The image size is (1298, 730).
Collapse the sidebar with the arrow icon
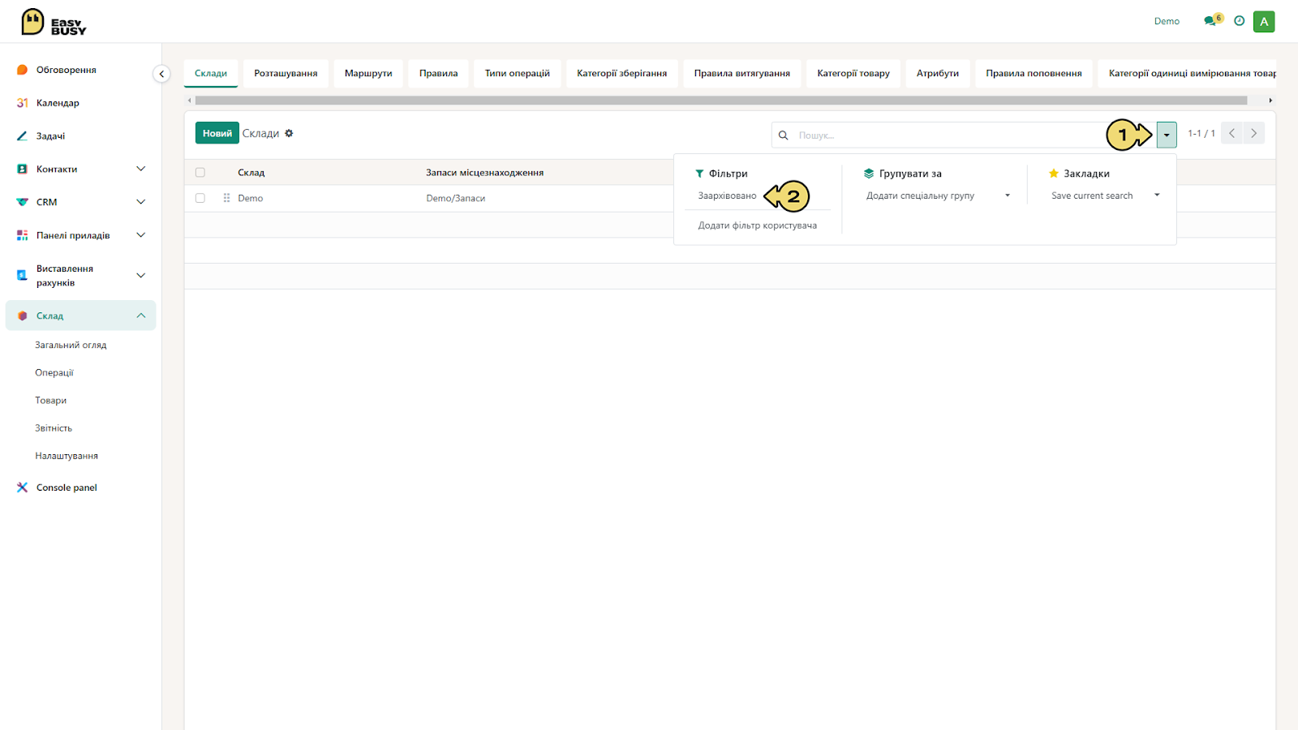coord(161,74)
